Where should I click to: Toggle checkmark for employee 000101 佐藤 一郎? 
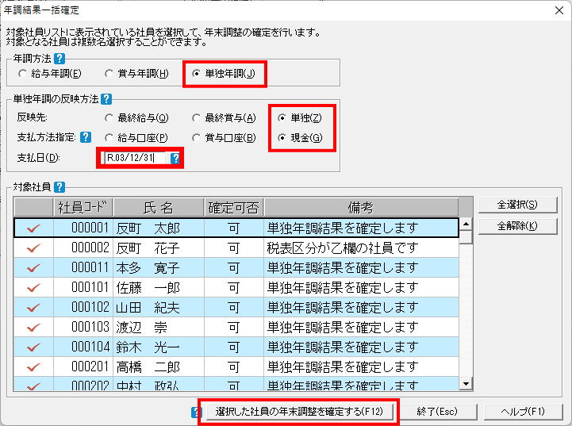tap(33, 287)
